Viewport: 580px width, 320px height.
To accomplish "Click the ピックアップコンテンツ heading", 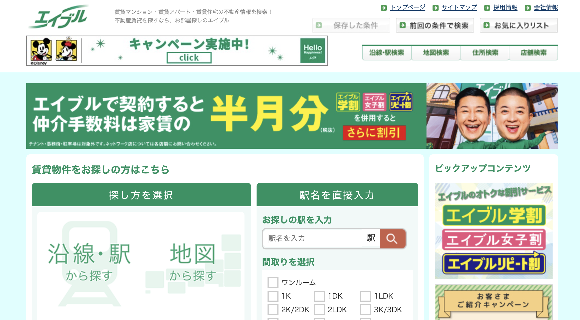I will pos(483,168).
